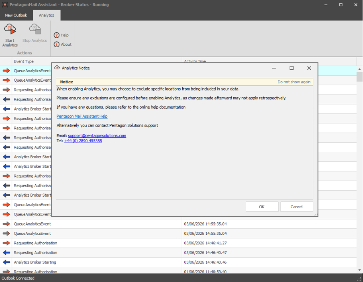Maximize the PentagonMail Assistant main window
The height and width of the screenshot is (282, 363).
[x=341, y=5]
